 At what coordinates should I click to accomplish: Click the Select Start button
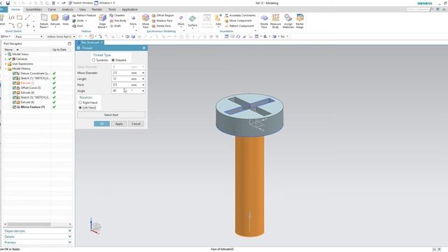tap(111, 115)
